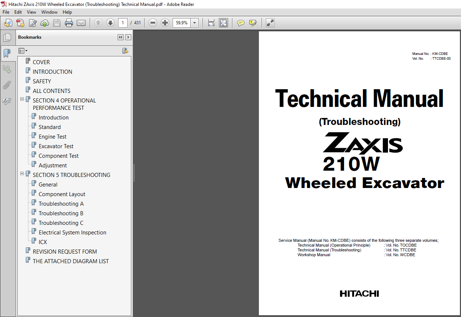Collapse SECTION 4 OPERATIONAL PERFORMANCE TEST bookmark
Viewport: 461px width, 317px height.
tap(22, 99)
